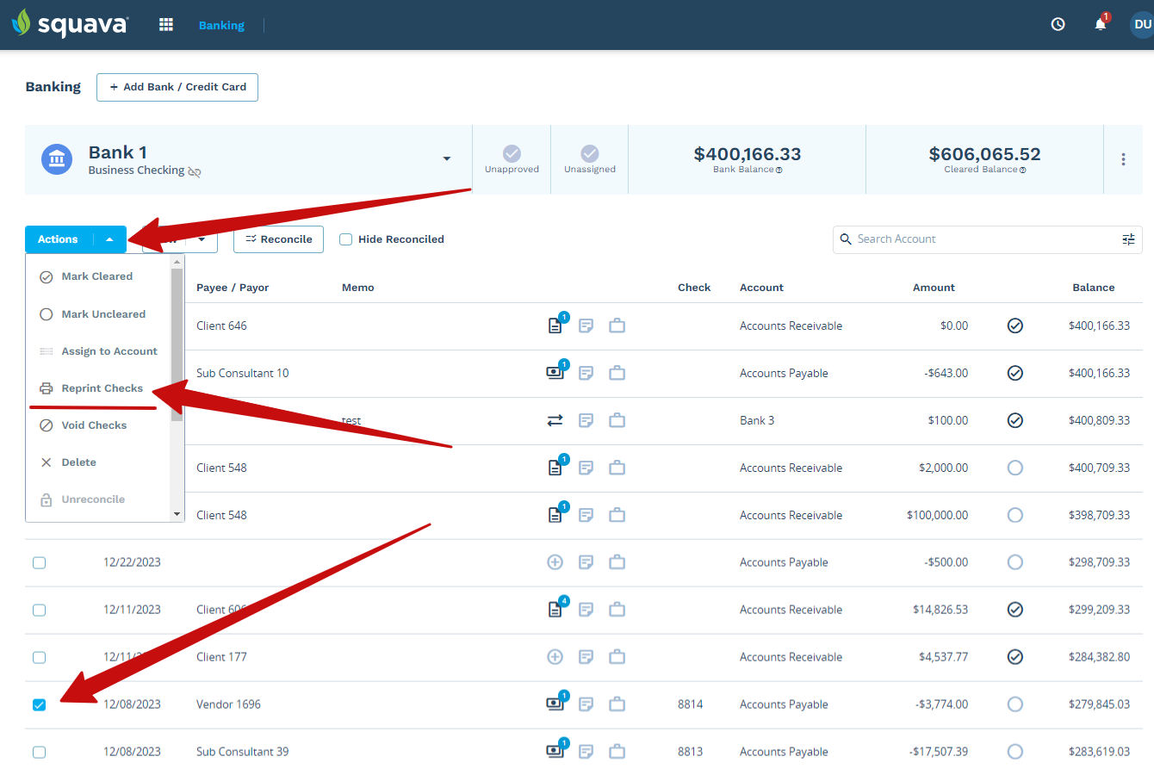1154x775 pixels.
Task: Select the Sub Consultant 39 row checkbox
Action: [39, 752]
